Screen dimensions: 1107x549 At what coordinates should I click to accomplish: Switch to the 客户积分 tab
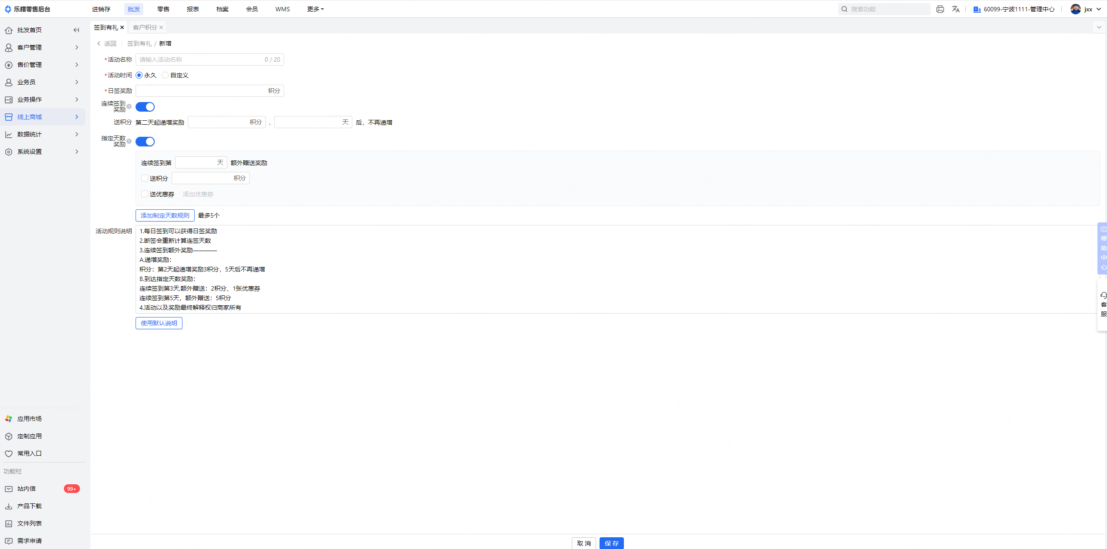[x=145, y=27]
